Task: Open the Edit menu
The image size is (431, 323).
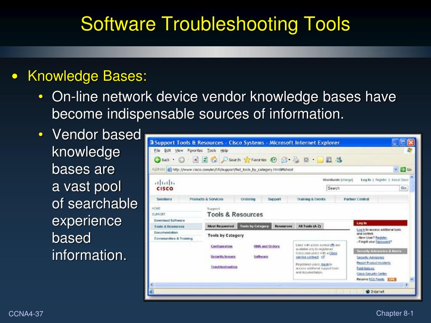Action: coord(168,151)
